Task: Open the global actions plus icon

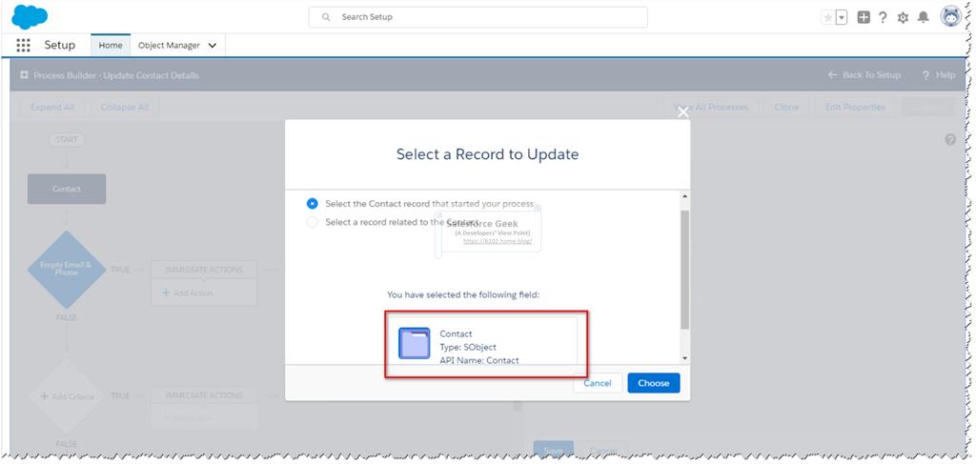Action: [x=864, y=17]
